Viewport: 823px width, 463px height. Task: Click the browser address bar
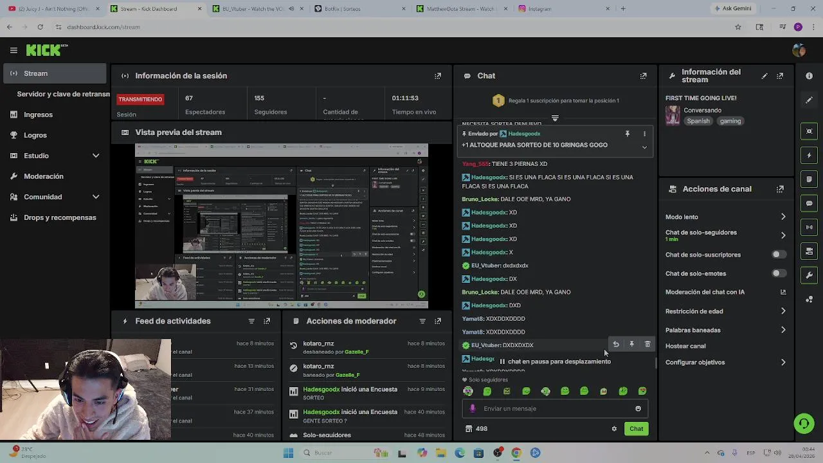tap(392, 27)
